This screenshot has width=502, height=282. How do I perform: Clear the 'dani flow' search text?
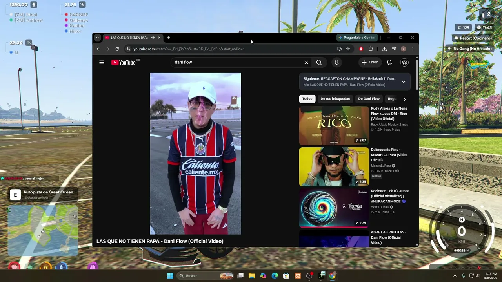point(306,62)
